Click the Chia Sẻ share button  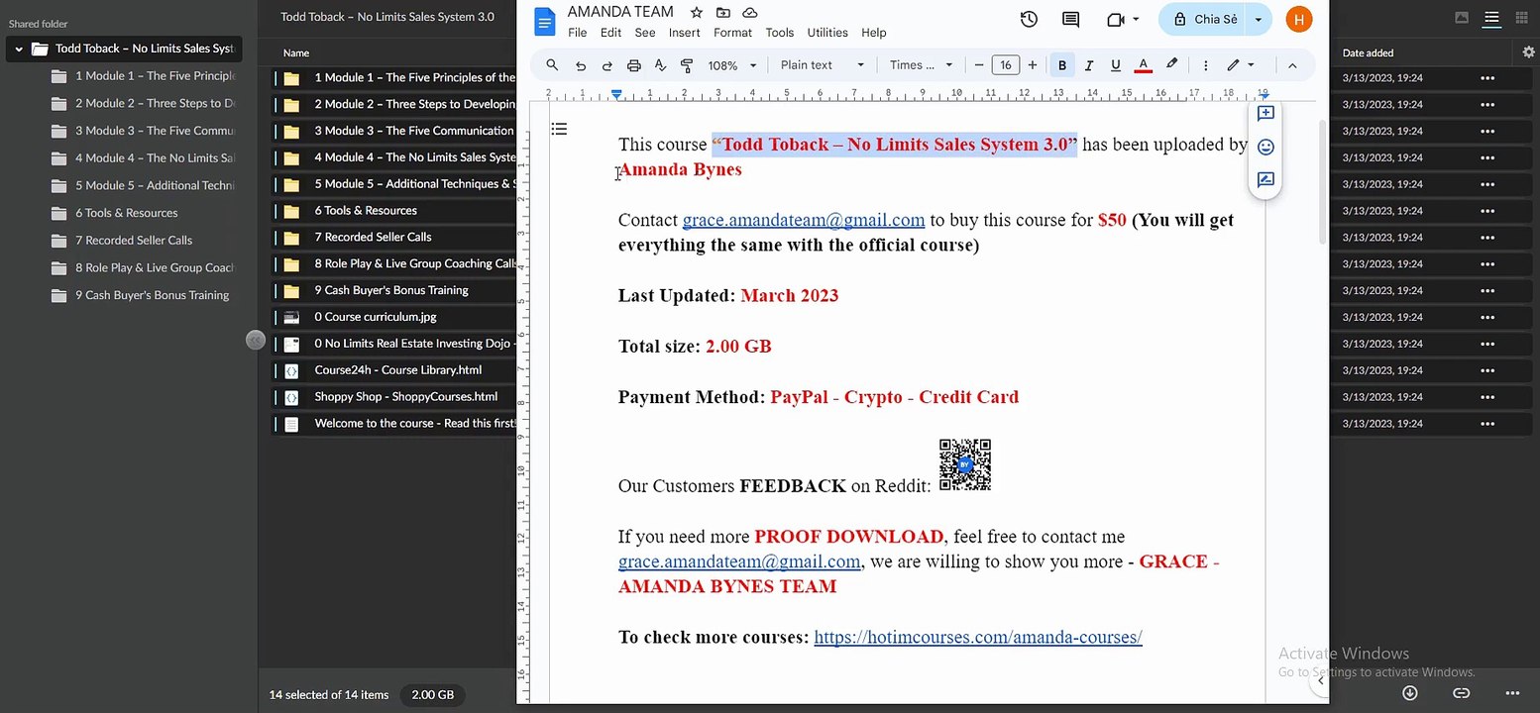pyautogui.click(x=1202, y=19)
